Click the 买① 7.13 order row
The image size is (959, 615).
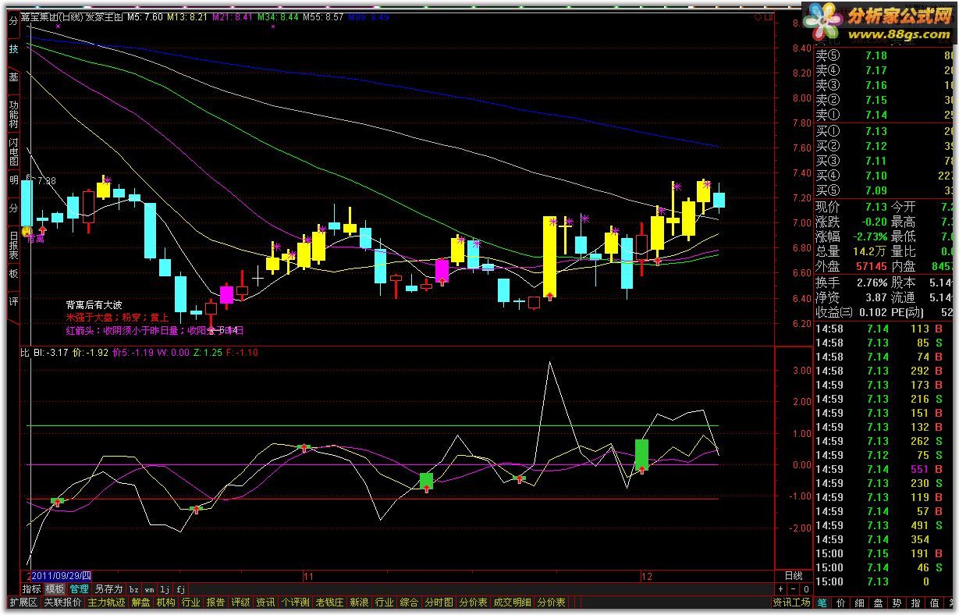pos(885,131)
